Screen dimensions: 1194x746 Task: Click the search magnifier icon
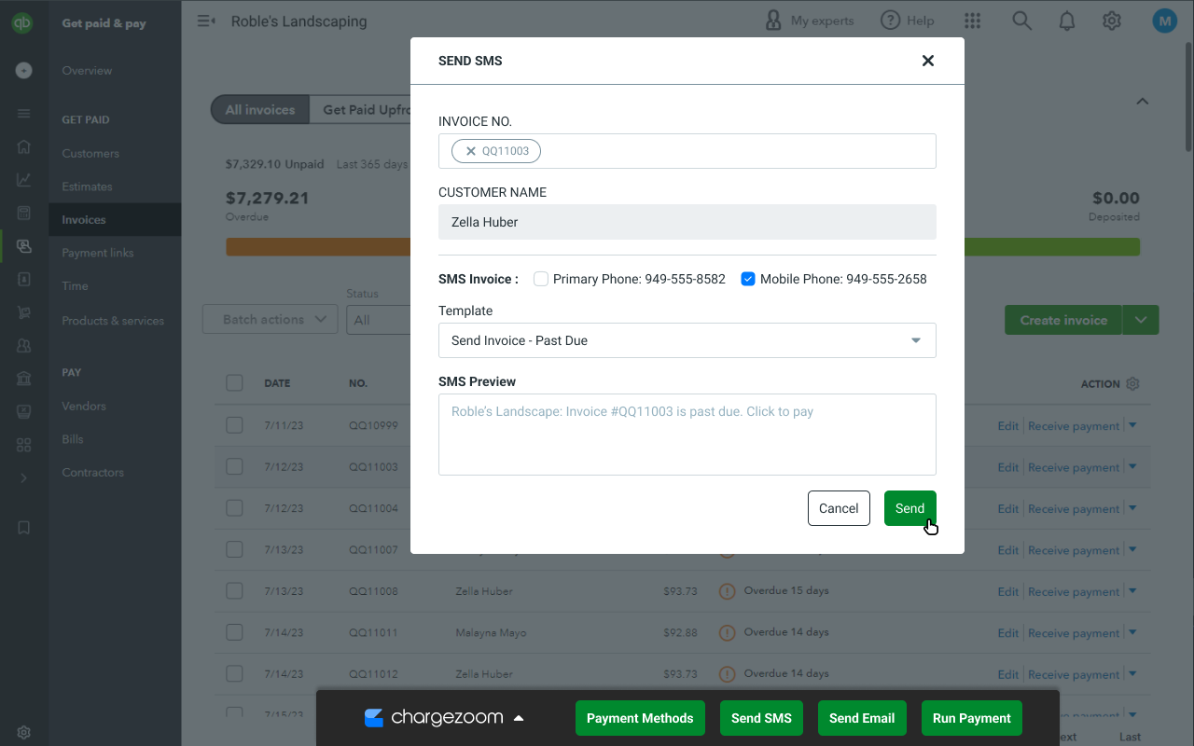coord(1022,21)
